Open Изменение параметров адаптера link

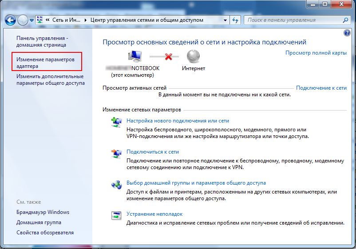click(x=46, y=63)
